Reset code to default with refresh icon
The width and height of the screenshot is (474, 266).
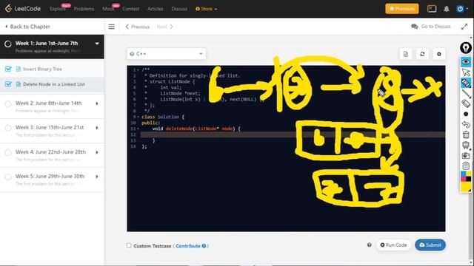[x=422, y=54]
